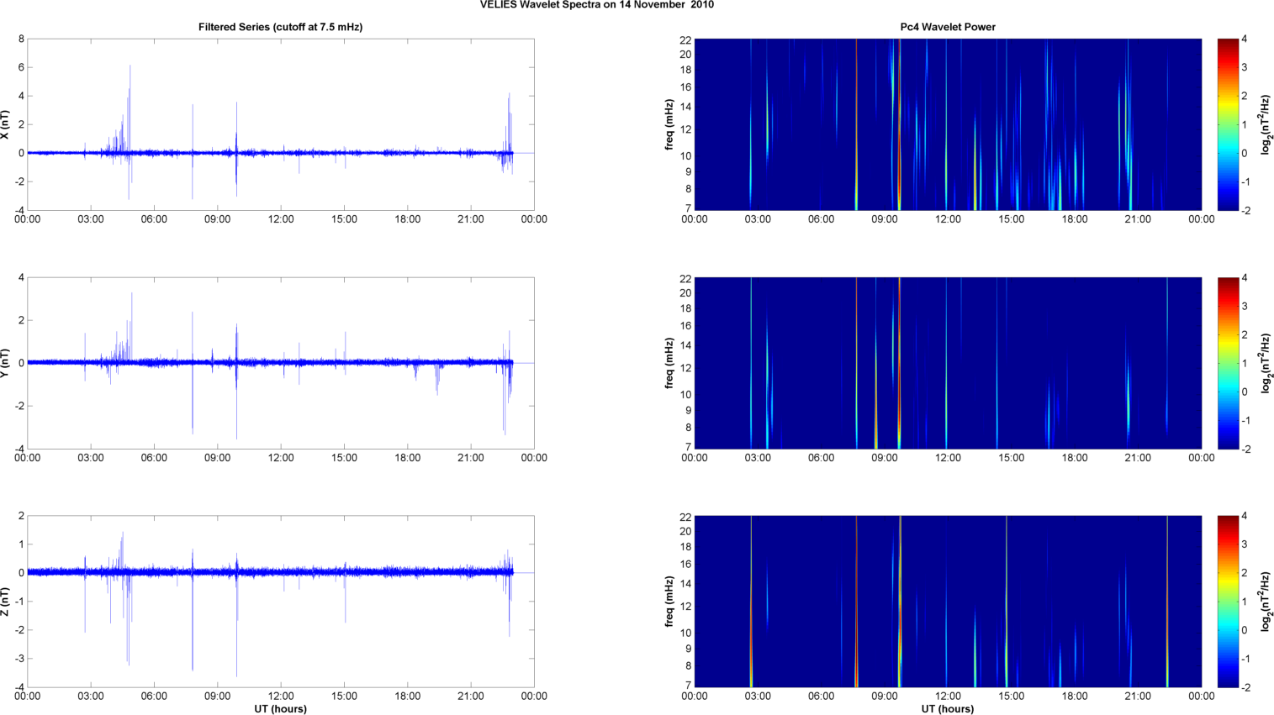Image resolution: width=1274 pixels, height=715 pixels.
Task: Select the UT (hours) label under Z series
Action: [280, 708]
